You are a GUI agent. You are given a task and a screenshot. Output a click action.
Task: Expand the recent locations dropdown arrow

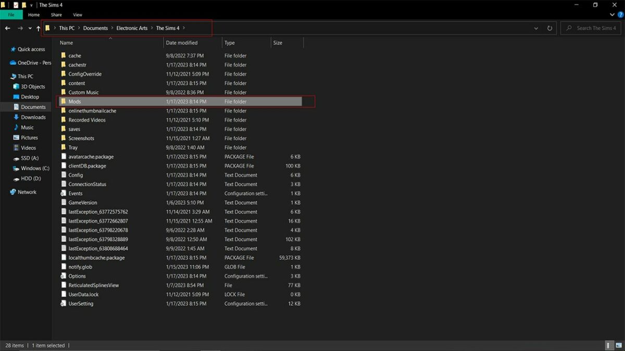30,28
